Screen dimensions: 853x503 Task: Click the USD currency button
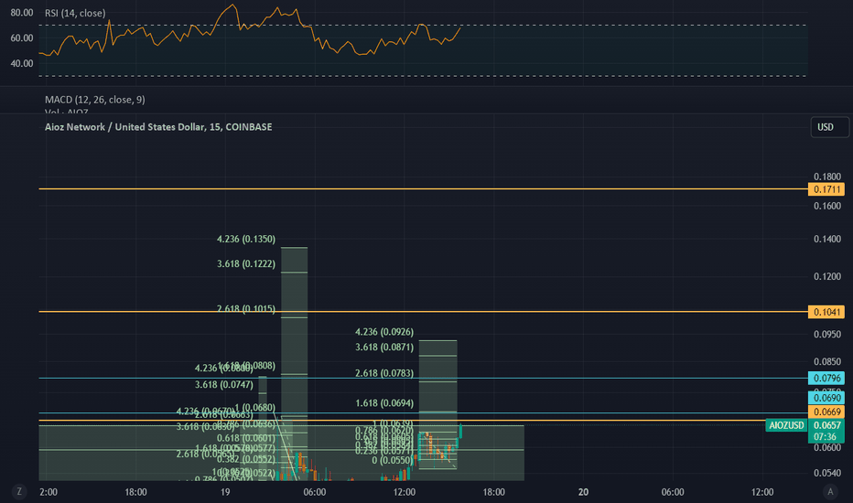(829, 127)
